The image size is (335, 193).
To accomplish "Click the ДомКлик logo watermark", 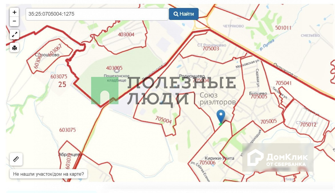I will click(278, 157).
